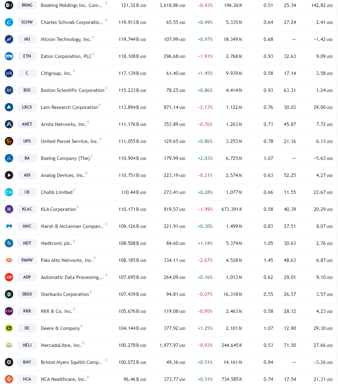Click the ADP logo icon
The height and width of the screenshot is (384, 338).
pyautogui.click(x=9, y=277)
